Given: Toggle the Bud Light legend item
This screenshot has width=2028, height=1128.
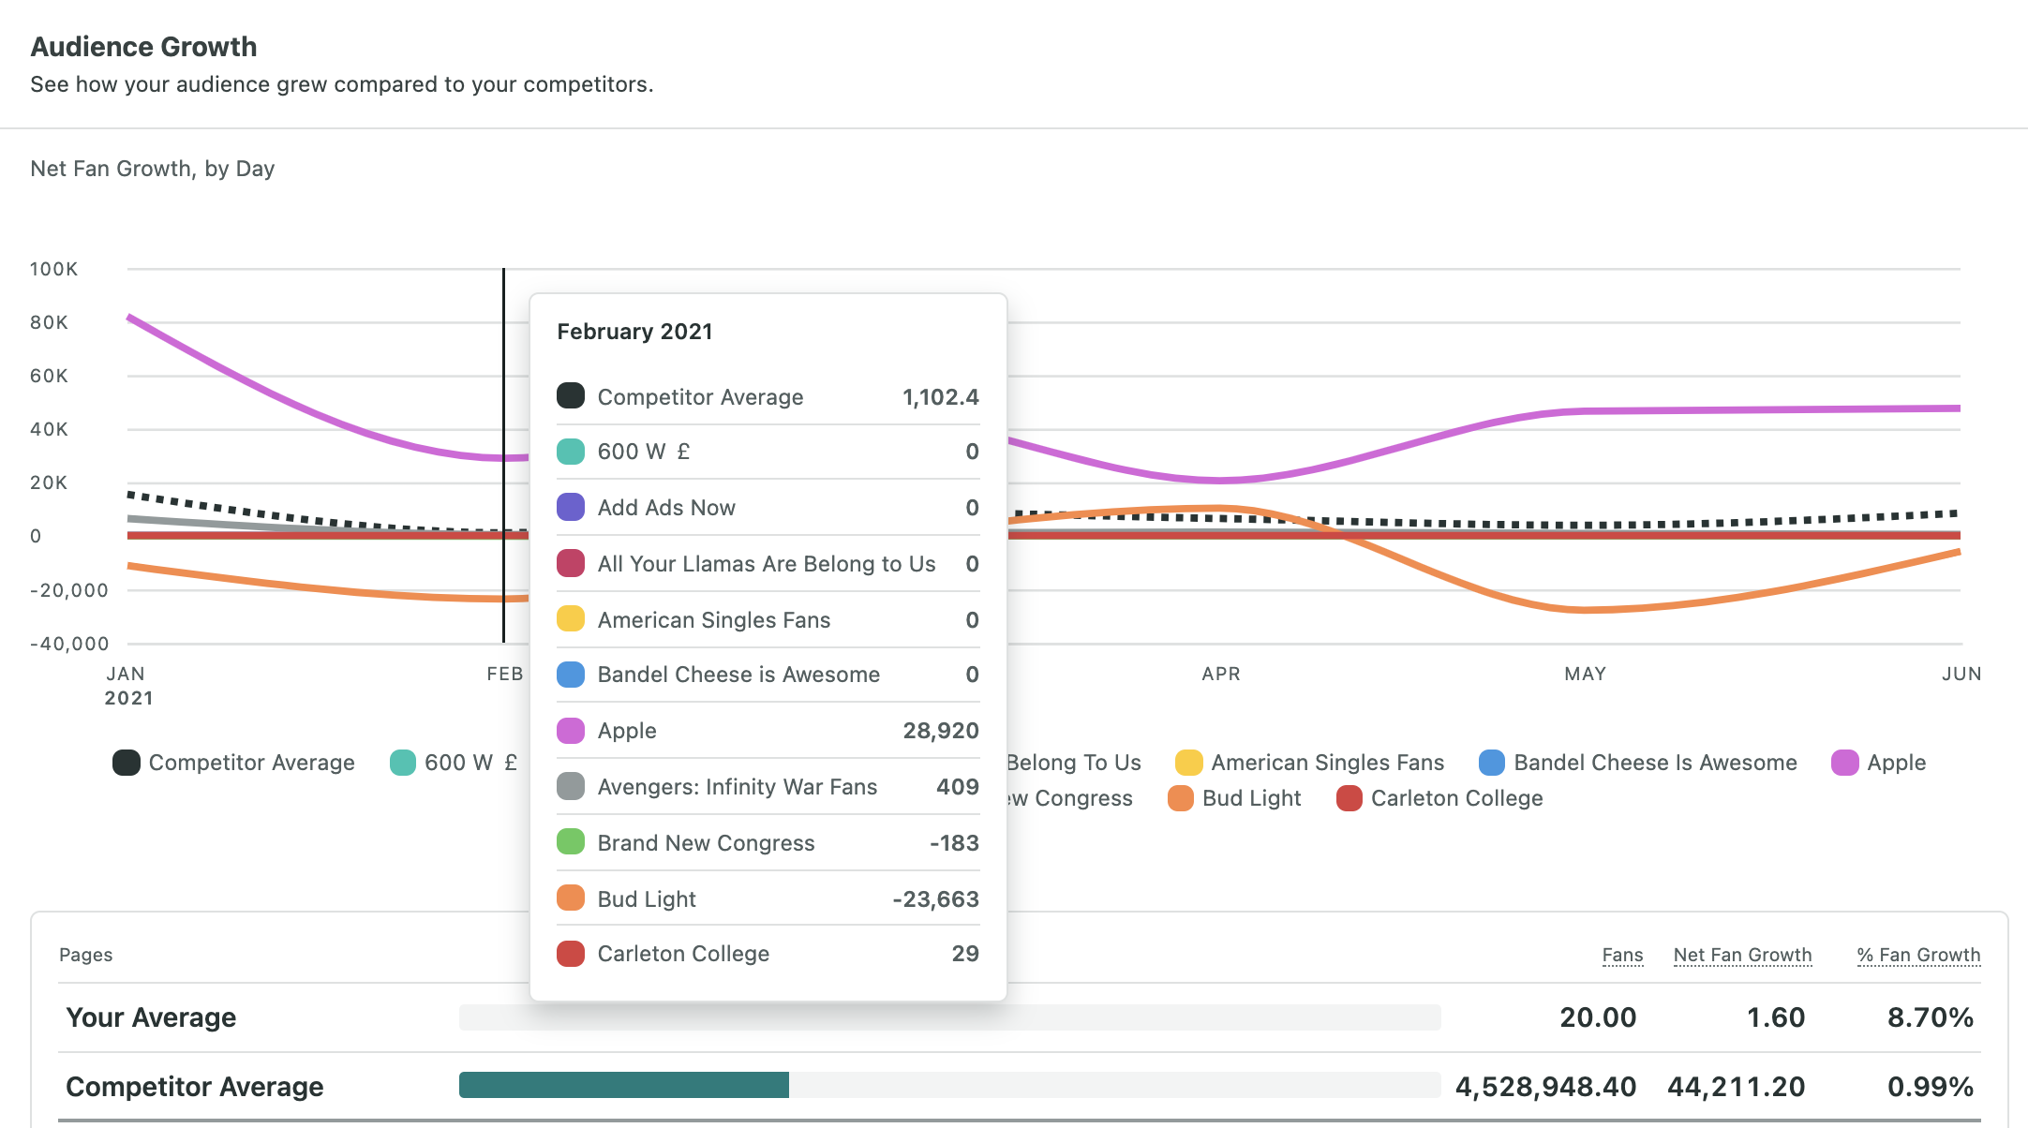Looking at the screenshot, I should point(1234,798).
